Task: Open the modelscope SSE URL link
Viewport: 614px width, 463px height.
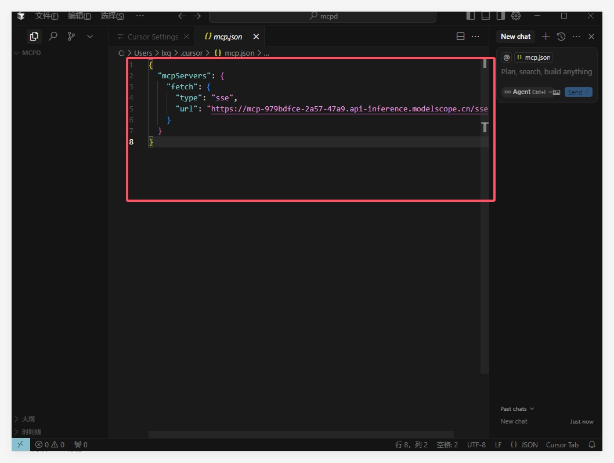Action: [348, 108]
